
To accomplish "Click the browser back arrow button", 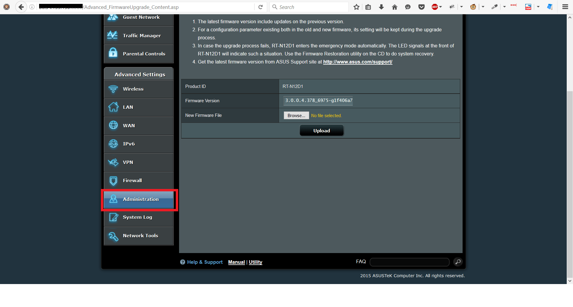I will pos(21,7).
